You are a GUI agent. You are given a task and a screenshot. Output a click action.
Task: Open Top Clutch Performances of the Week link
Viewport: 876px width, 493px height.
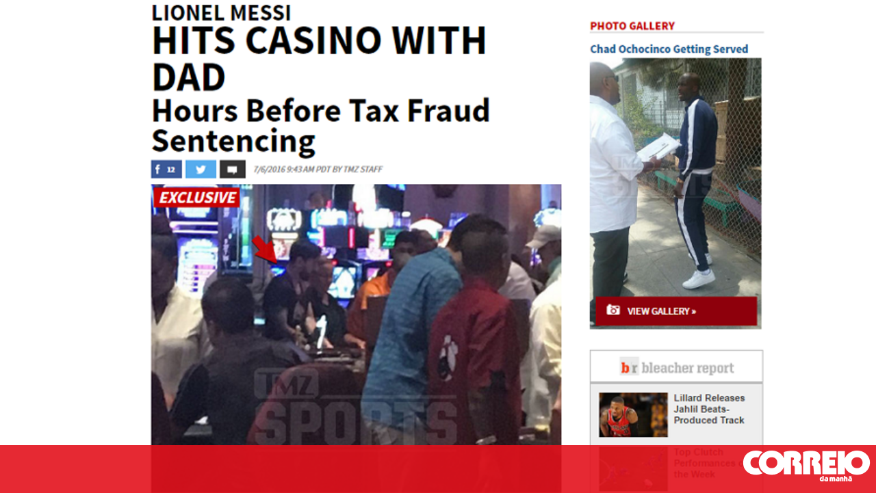pyautogui.click(x=705, y=463)
